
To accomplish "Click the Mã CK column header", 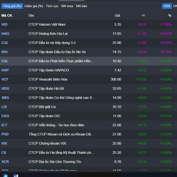I will coord(7,15).
